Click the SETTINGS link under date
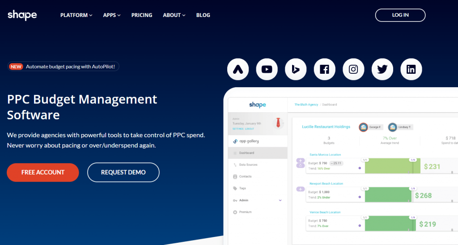The image size is (458, 245). (x=238, y=129)
